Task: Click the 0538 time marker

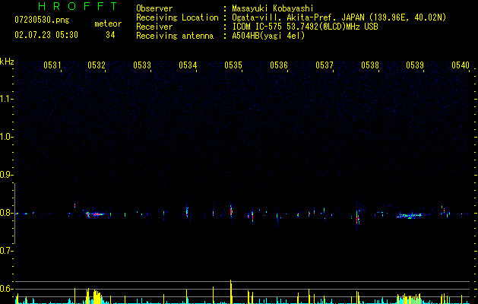Action: click(370, 65)
